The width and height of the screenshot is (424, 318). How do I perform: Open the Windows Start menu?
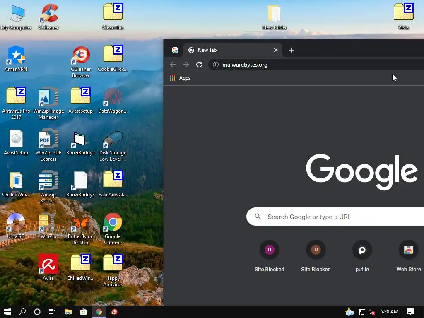coord(7,312)
